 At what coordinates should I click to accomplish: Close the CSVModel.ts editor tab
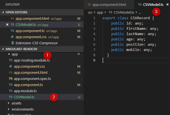click(167, 5)
